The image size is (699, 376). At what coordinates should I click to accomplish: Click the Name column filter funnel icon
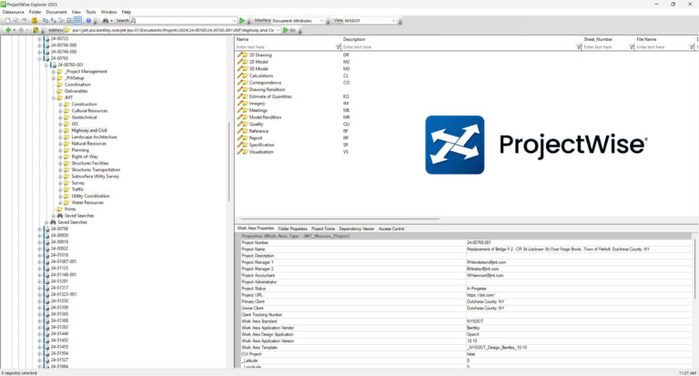(338, 46)
